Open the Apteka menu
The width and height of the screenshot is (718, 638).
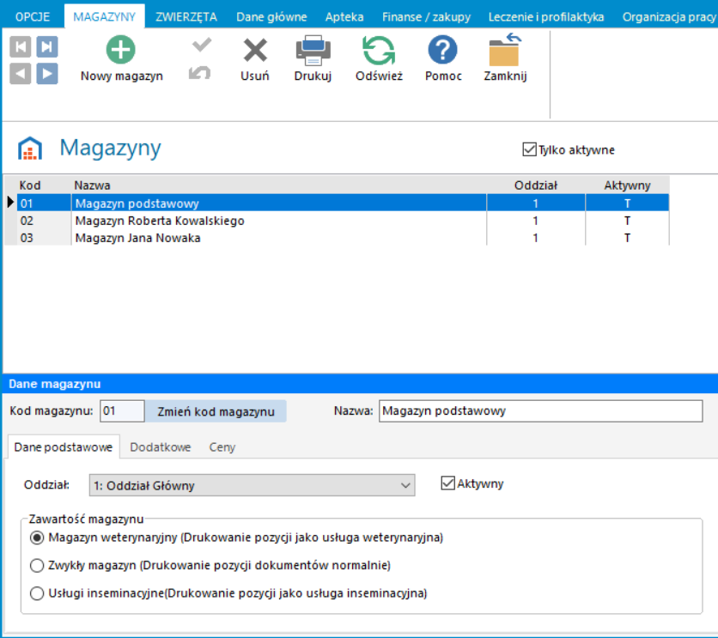(x=344, y=17)
